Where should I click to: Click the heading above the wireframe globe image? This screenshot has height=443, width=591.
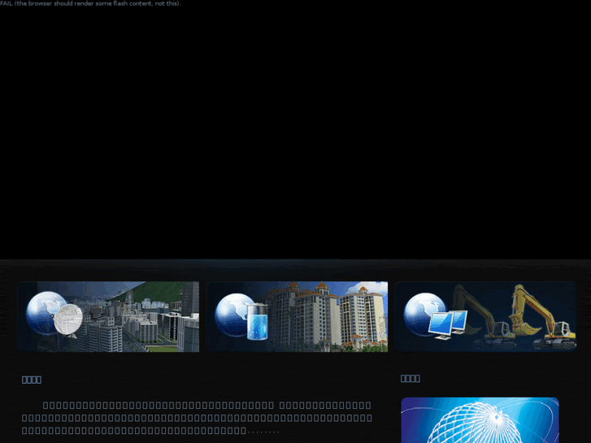[410, 378]
